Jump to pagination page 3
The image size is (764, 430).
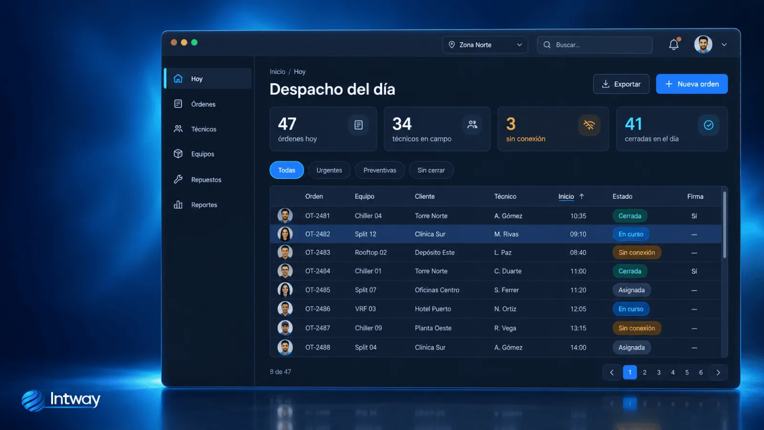click(x=658, y=372)
